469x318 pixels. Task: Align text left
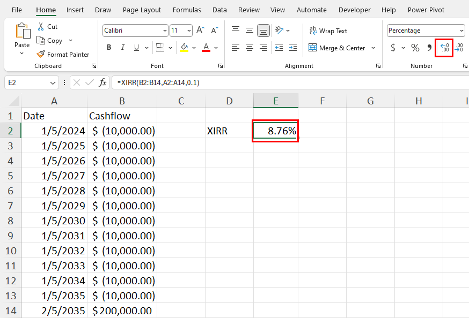(x=236, y=48)
